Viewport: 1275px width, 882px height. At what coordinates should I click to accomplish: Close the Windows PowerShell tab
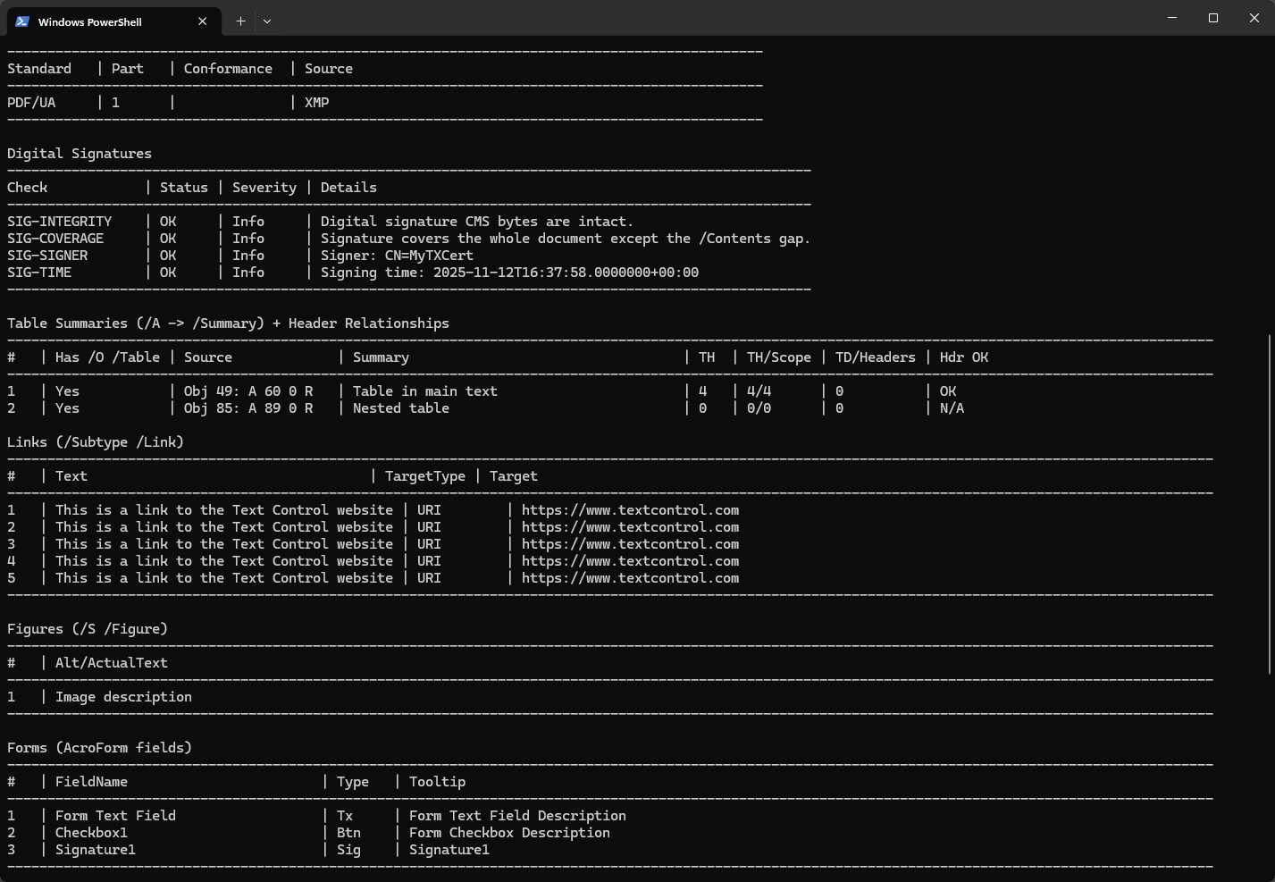coord(203,21)
